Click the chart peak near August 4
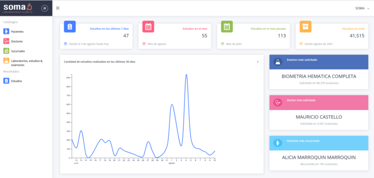Image resolution: width=374 pixels, height=178 pixels. pyautogui.click(x=187, y=75)
